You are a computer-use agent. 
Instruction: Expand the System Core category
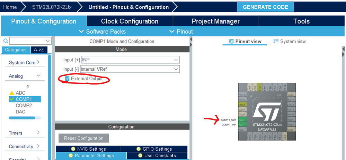pyautogui.click(x=25, y=62)
